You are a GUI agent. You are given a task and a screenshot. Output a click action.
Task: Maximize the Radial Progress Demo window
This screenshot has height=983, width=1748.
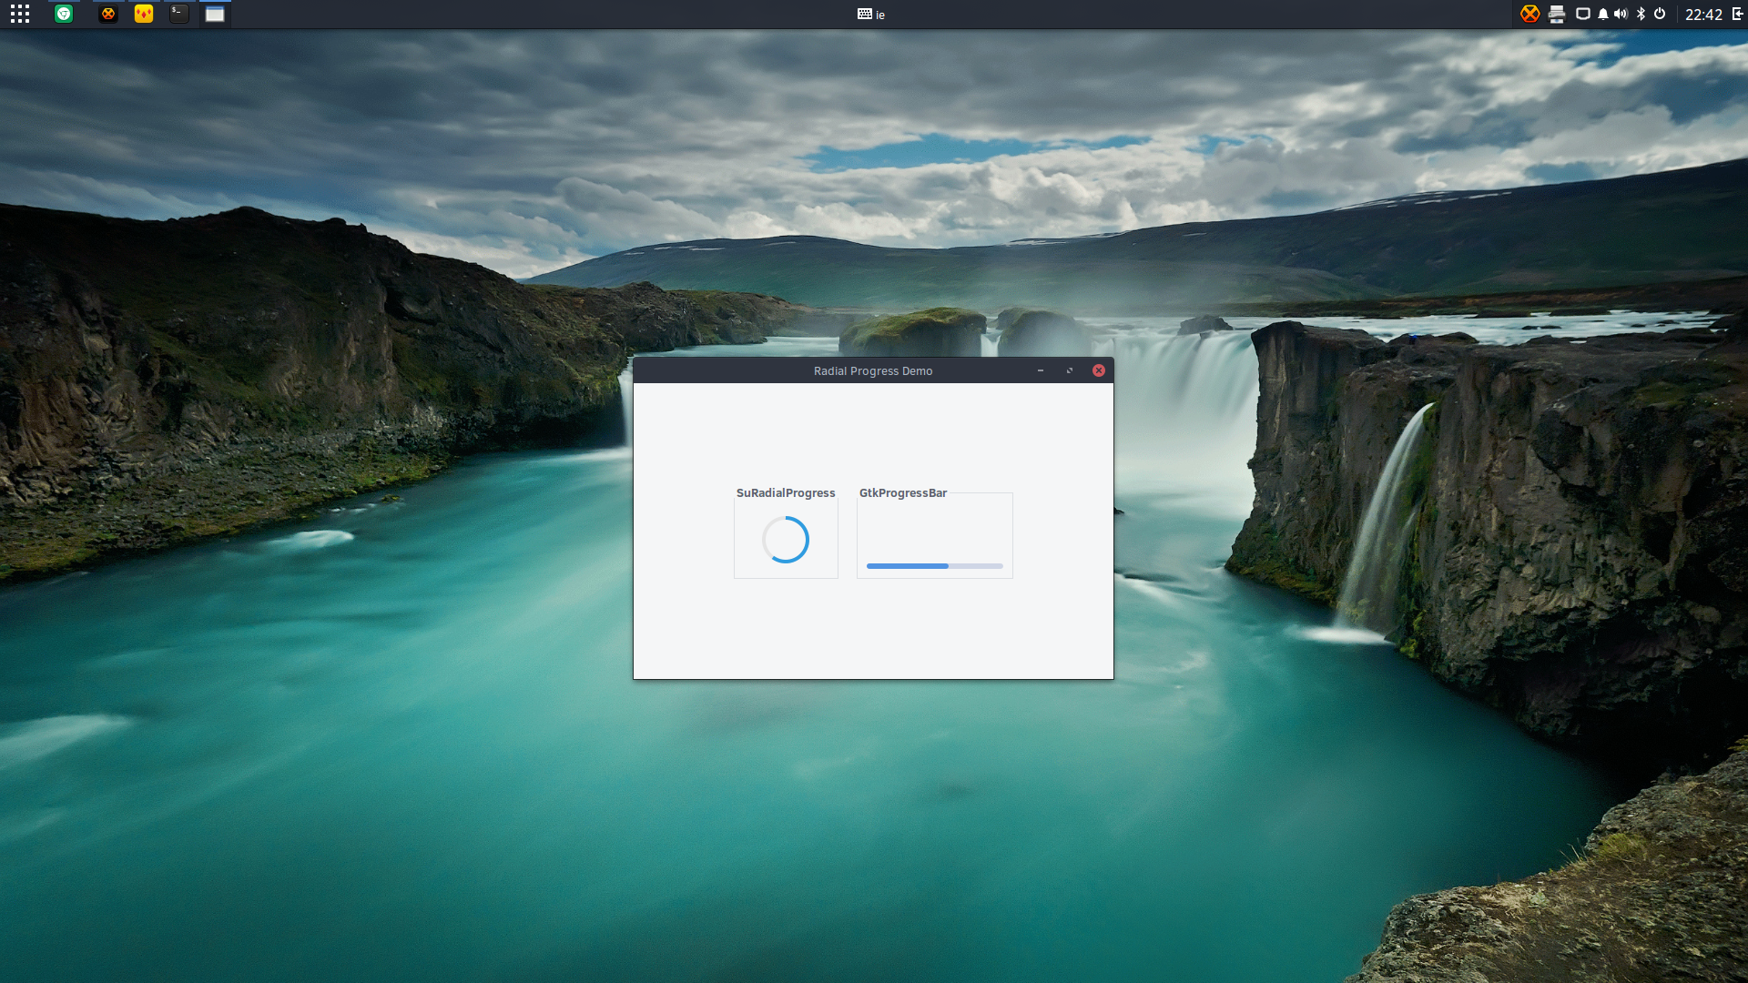(1070, 370)
